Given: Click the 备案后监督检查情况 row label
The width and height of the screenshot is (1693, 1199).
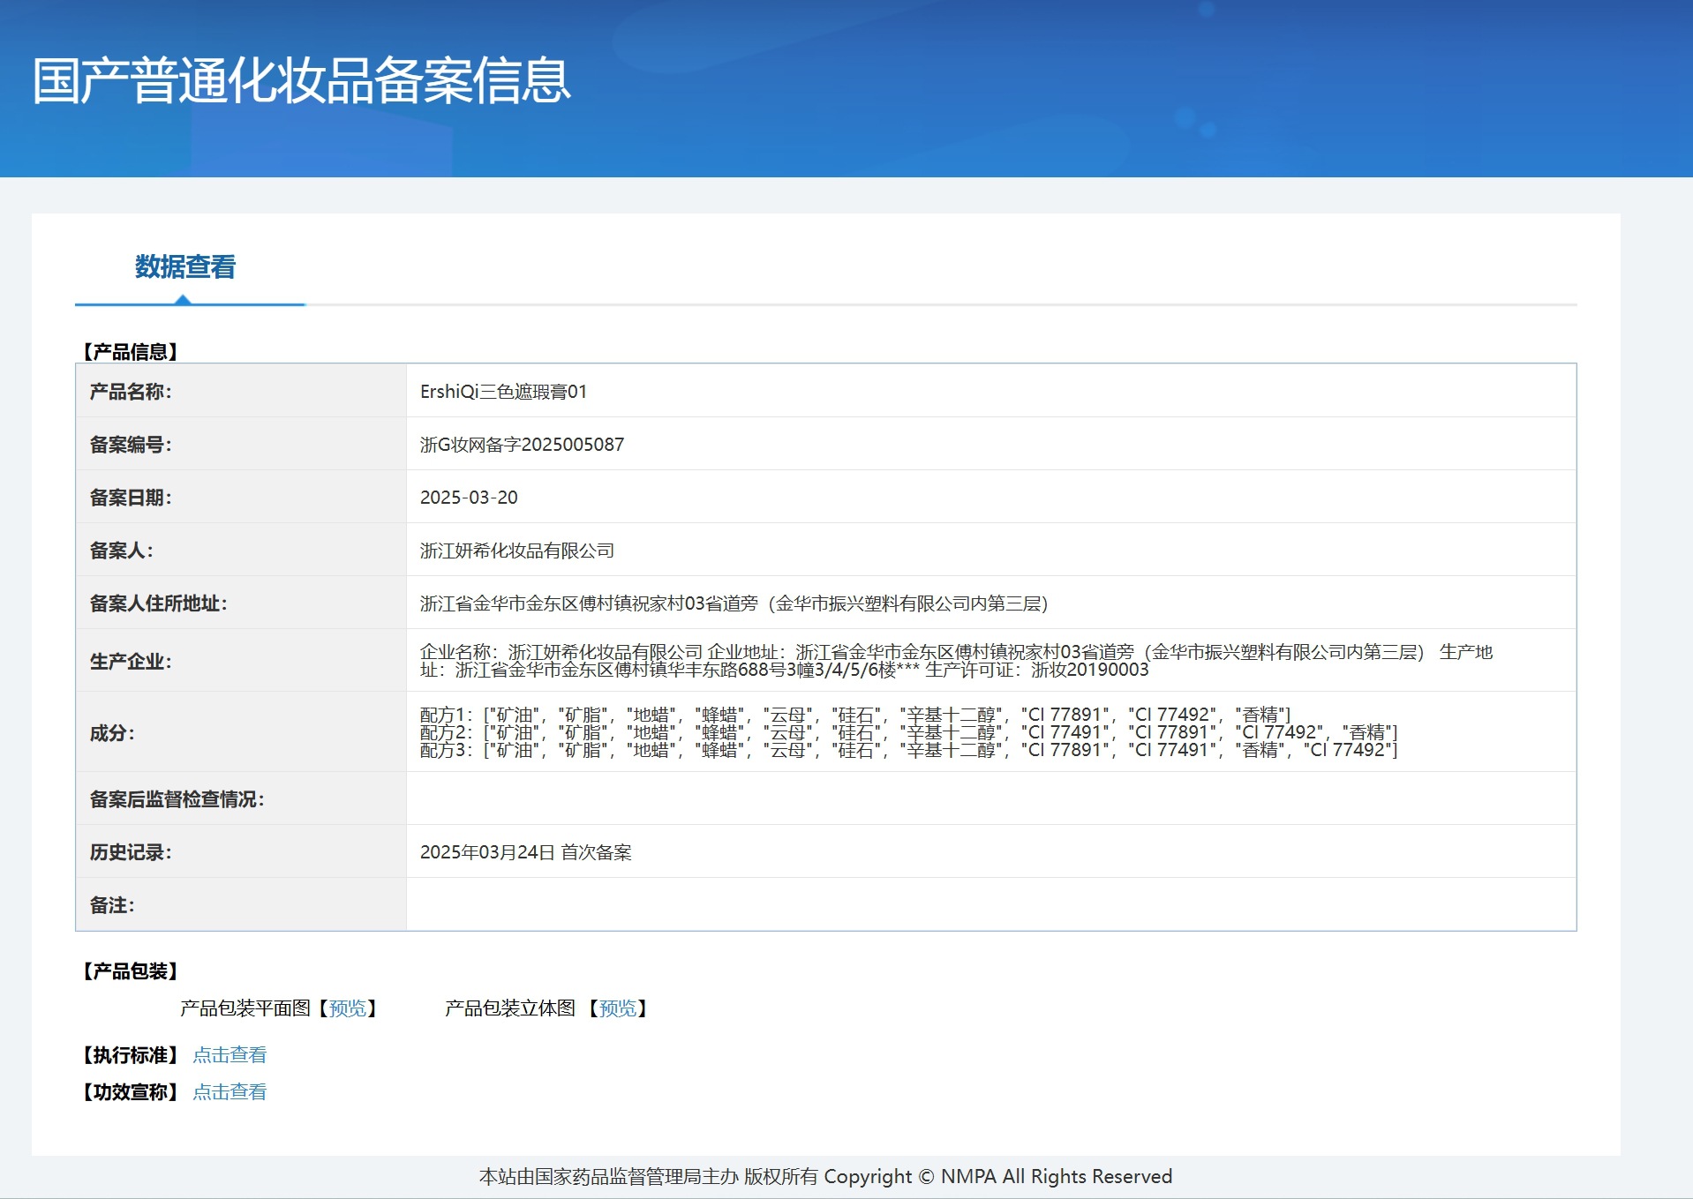Looking at the screenshot, I should click(x=177, y=799).
